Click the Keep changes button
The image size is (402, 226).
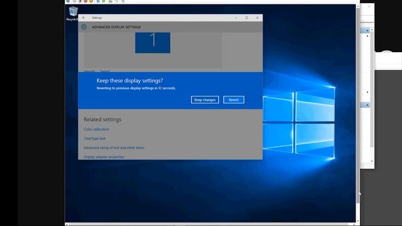click(205, 100)
